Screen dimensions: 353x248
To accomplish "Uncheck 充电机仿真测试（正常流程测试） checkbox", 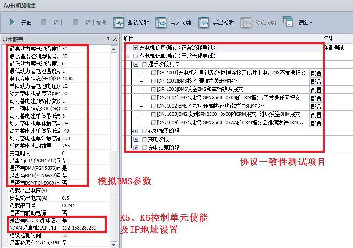I will pyautogui.click(x=135, y=47).
